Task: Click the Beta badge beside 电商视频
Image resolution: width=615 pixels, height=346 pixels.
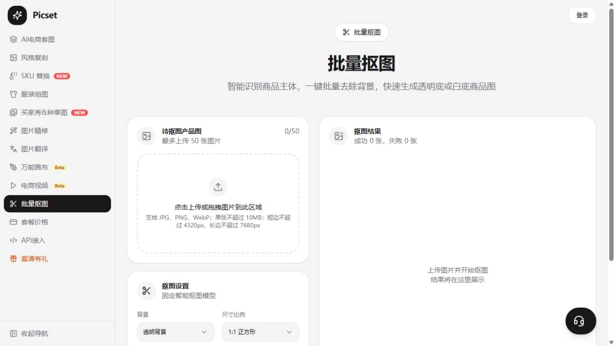Action: (x=59, y=186)
